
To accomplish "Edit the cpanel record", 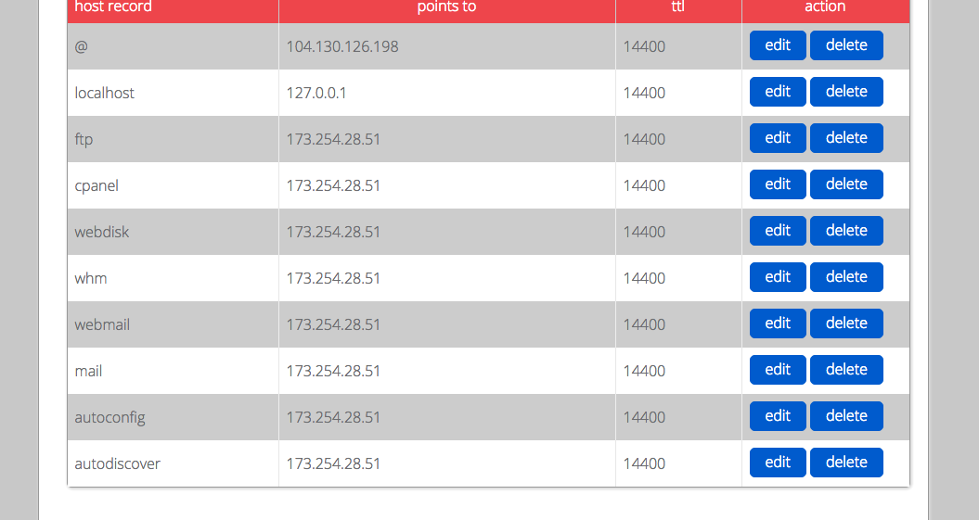I will 778,184.
